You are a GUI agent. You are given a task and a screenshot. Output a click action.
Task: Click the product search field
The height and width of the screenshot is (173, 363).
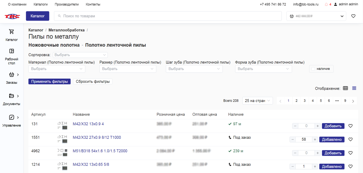pos(168,16)
